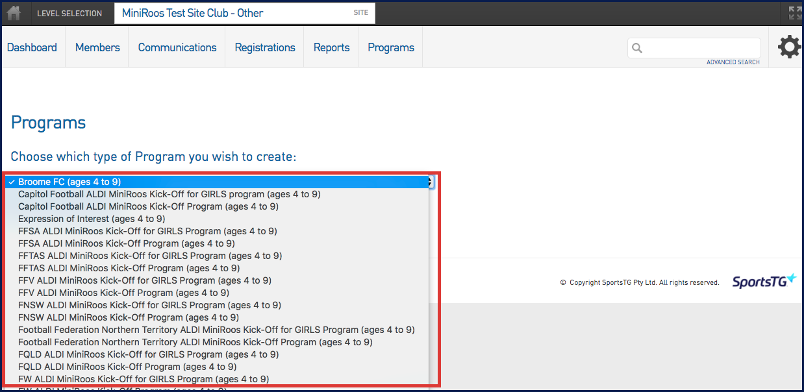Select Broome FC (ages 4 to 9)
The width and height of the screenshot is (804, 392).
tap(217, 182)
